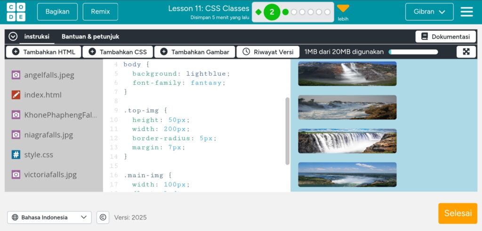Screen dimensions: 482x231
Task: Add a new file with Tambahkan CSS
Action: pyautogui.click(x=118, y=52)
